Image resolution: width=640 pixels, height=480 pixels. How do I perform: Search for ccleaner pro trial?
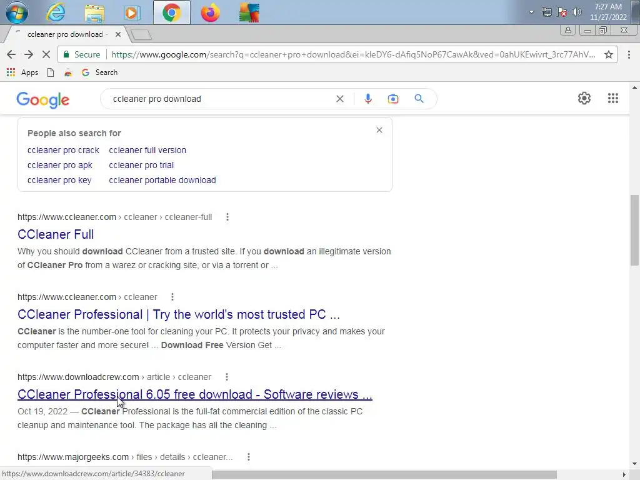coord(141,165)
